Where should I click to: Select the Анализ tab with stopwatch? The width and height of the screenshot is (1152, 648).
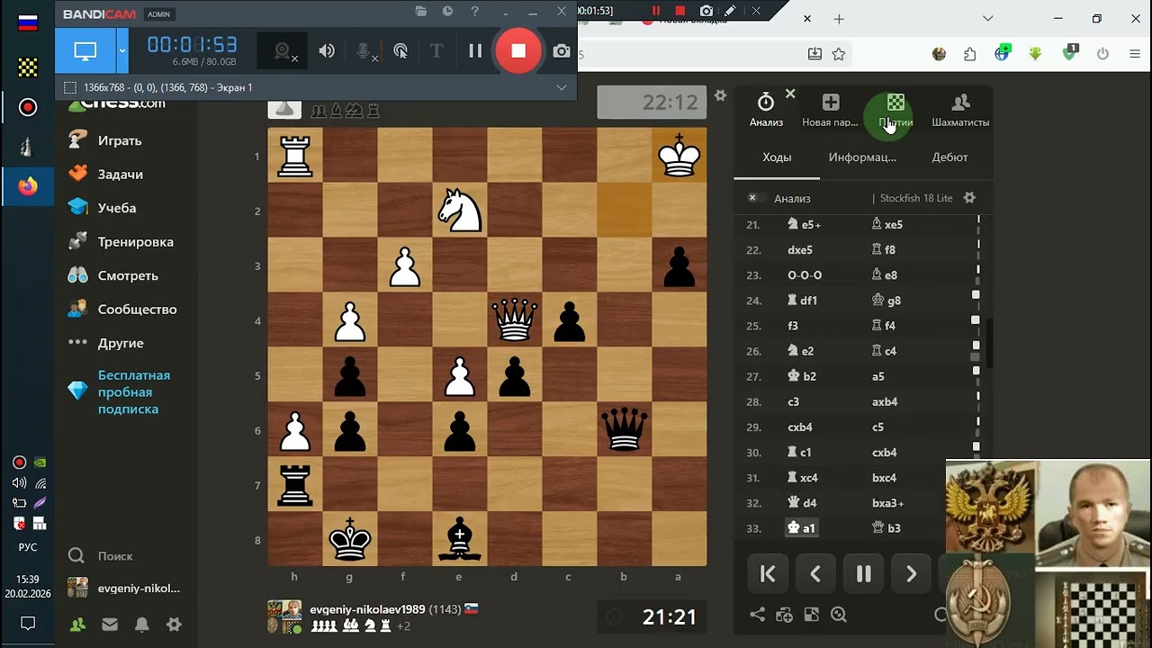[766, 110]
